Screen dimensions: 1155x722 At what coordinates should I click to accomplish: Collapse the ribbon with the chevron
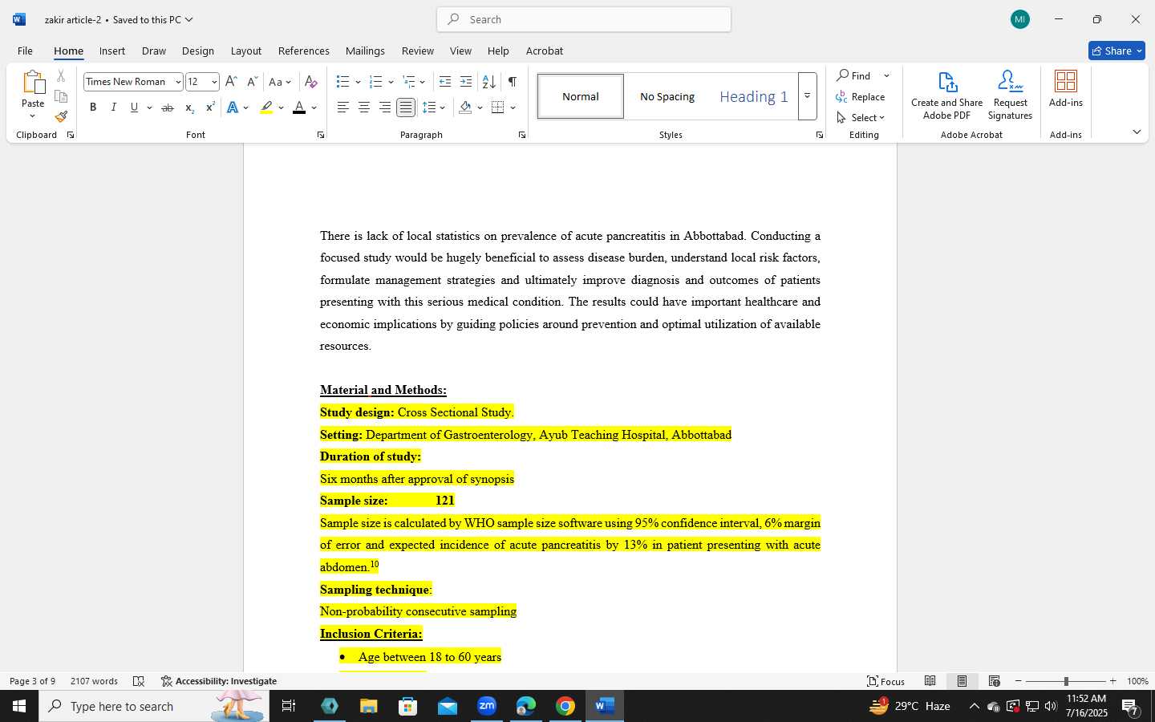pyautogui.click(x=1137, y=132)
